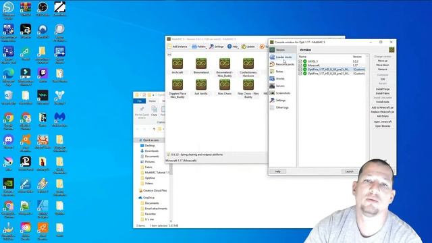Toggle checkbox of highlighted OptiFine entry

tap(300, 70)
